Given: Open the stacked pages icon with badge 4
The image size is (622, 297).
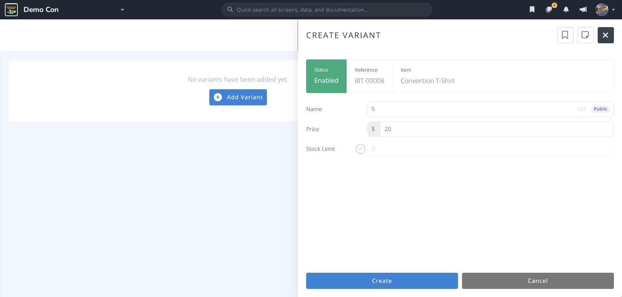Looking at the screenshot, I should pyautogui.click(x=549, y=9).
